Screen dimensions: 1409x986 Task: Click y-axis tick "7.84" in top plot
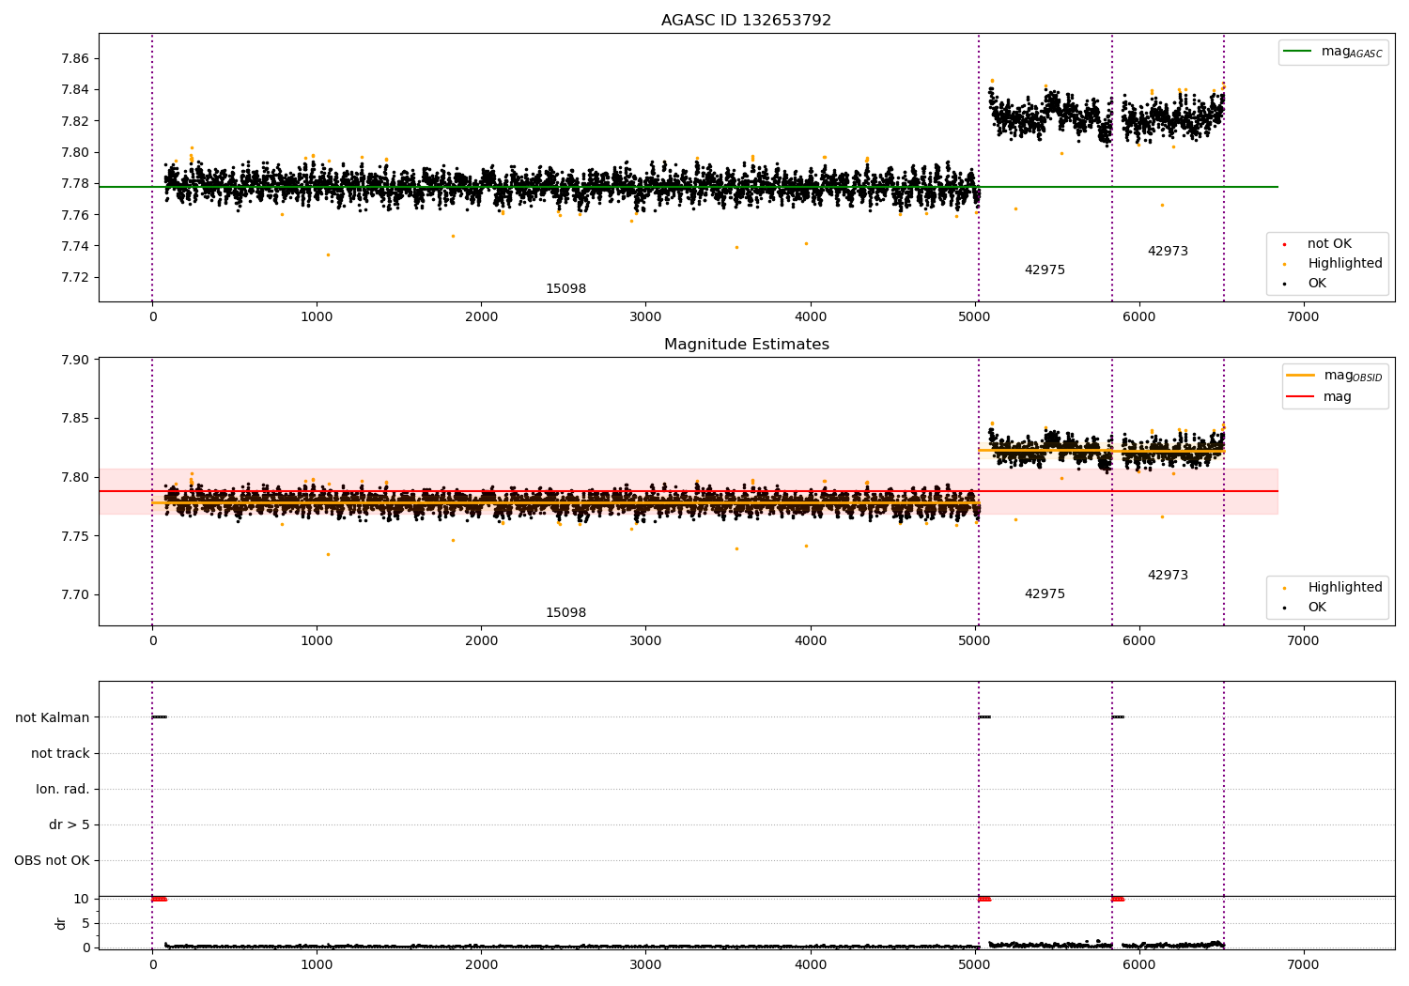(76, 90)
